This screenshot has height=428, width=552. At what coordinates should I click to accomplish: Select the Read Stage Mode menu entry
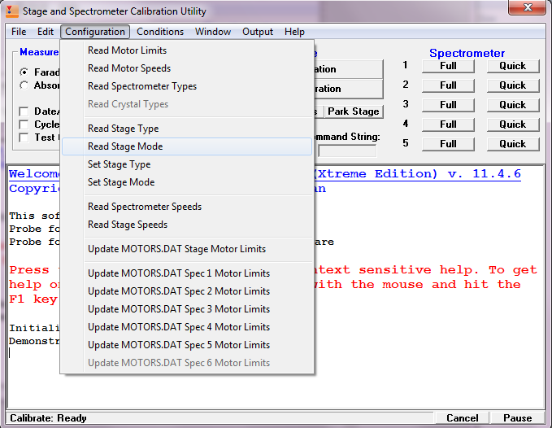(125, 146)
